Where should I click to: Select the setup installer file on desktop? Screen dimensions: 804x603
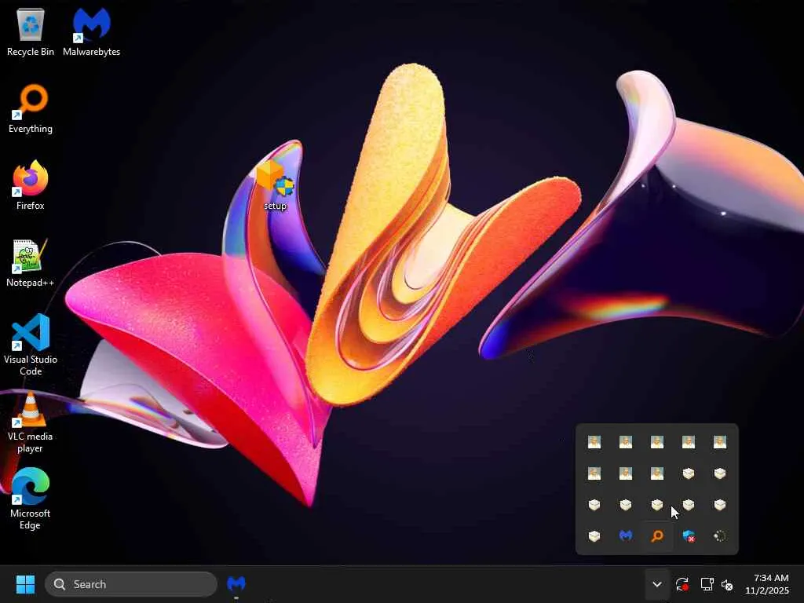pos(275,185)
